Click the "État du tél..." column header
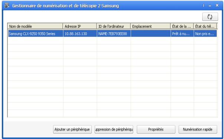 [205, 26]
